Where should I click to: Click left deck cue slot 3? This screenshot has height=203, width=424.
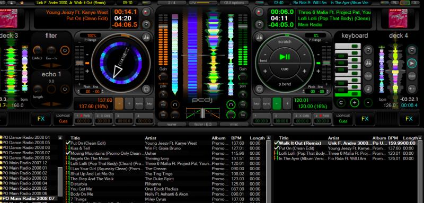point(124,118)
